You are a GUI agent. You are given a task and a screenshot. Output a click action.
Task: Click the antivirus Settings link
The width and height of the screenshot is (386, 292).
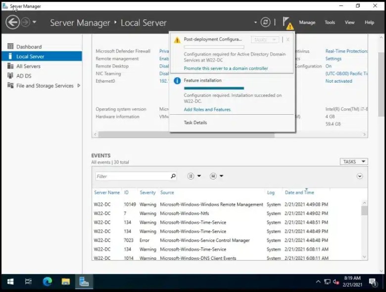pyautogui.click(x=334, y=58)
